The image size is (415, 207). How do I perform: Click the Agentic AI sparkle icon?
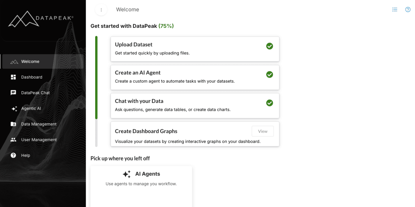13,108
